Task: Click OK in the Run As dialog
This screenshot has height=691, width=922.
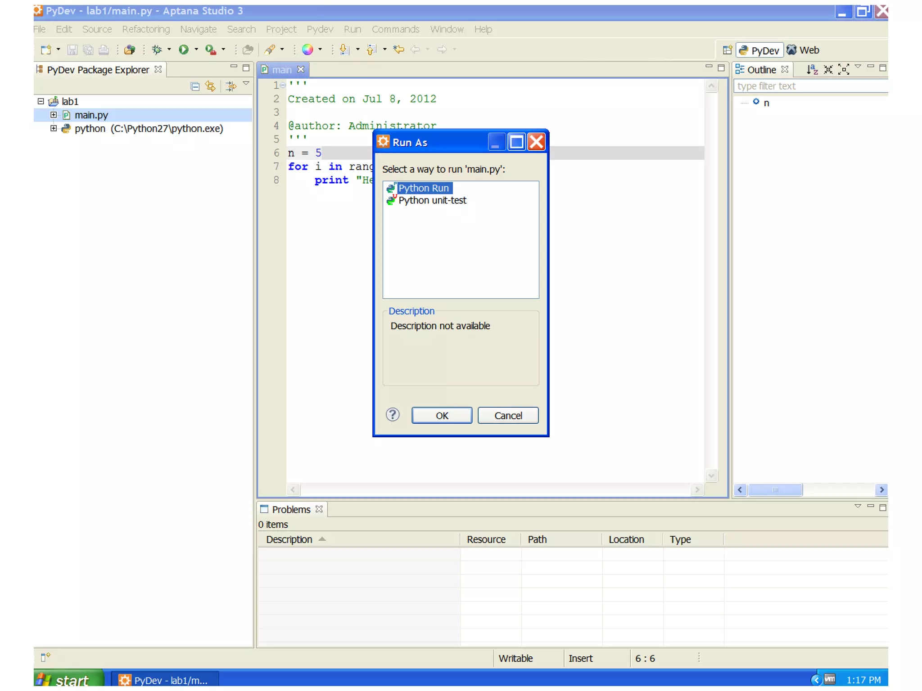Action: tap(442, 416)
